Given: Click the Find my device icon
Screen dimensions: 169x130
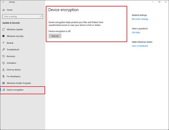Looking at the screenshot, I should [x=4, y=70].
